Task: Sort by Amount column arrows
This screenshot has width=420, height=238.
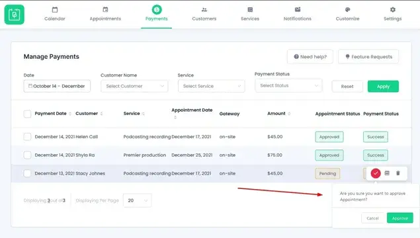Action: [x=289, y=114]
